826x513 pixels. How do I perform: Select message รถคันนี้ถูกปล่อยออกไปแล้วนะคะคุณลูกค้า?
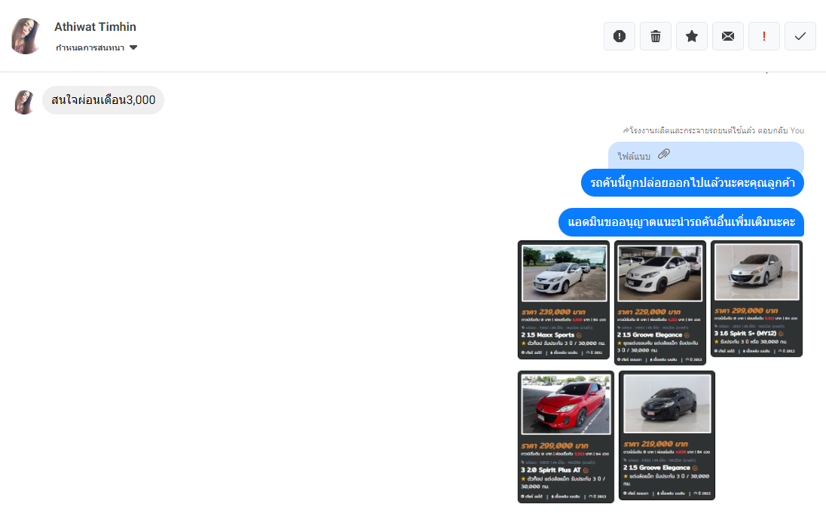692,183
